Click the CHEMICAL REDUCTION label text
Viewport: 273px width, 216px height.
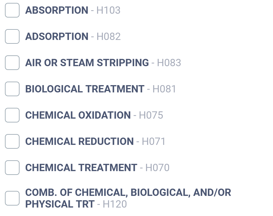(79, 141)
